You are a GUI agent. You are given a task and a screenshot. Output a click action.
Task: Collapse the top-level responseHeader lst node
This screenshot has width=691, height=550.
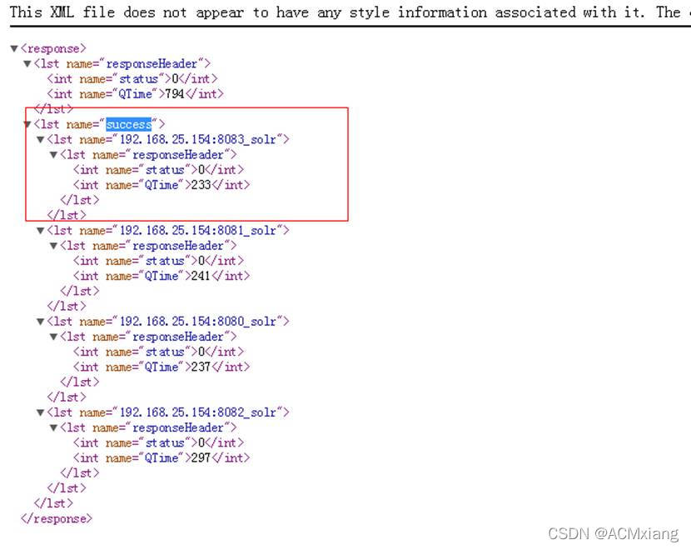pos(27,64)
